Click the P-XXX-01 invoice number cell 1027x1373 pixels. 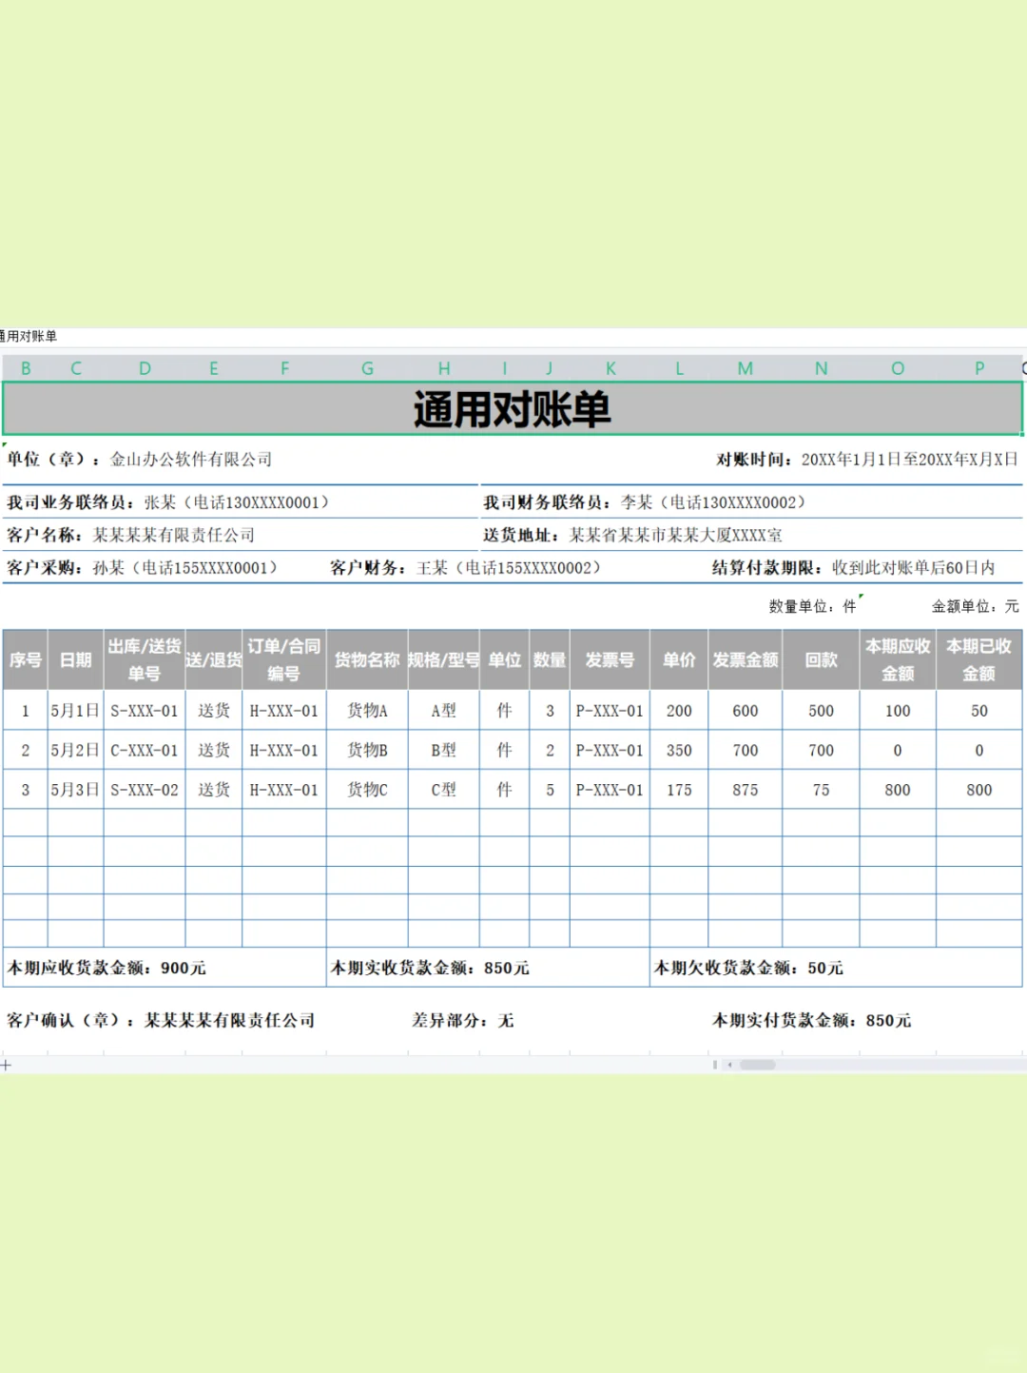tap(610, 710)
